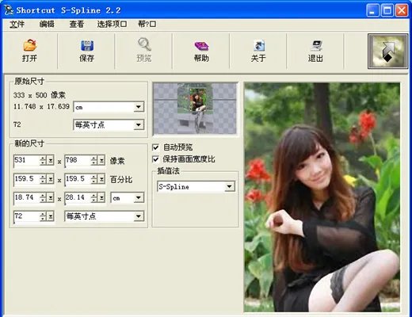
Task: Open the 查看 menu
Action: coord(77,25)
